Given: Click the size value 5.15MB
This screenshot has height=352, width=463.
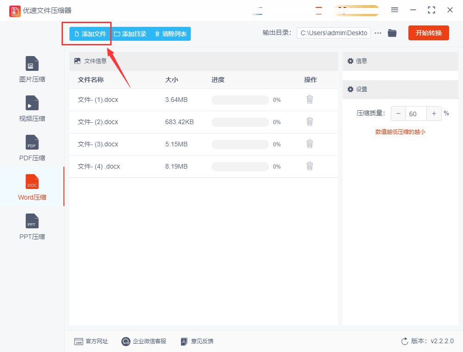Looking at the screenshot, I should (176, 144).
